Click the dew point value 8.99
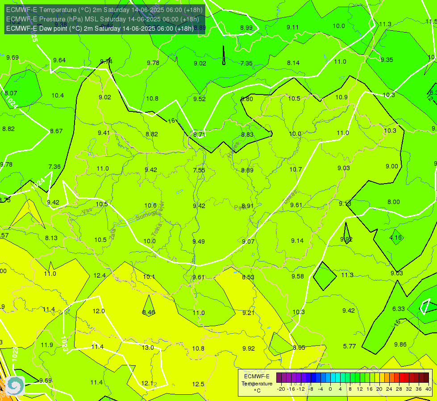The image size is (437, 401). pos(246,28)
